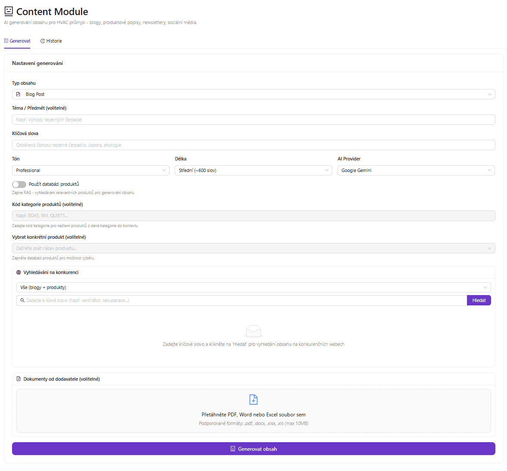The width and height of the screenshot is (507, 471).
Task: Open the Délka dropdown
Action: pyautogui.click(x=253, y=170)
